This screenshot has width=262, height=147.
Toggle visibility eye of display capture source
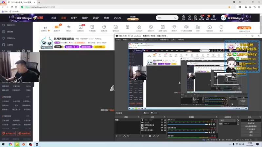pos(162,130)
